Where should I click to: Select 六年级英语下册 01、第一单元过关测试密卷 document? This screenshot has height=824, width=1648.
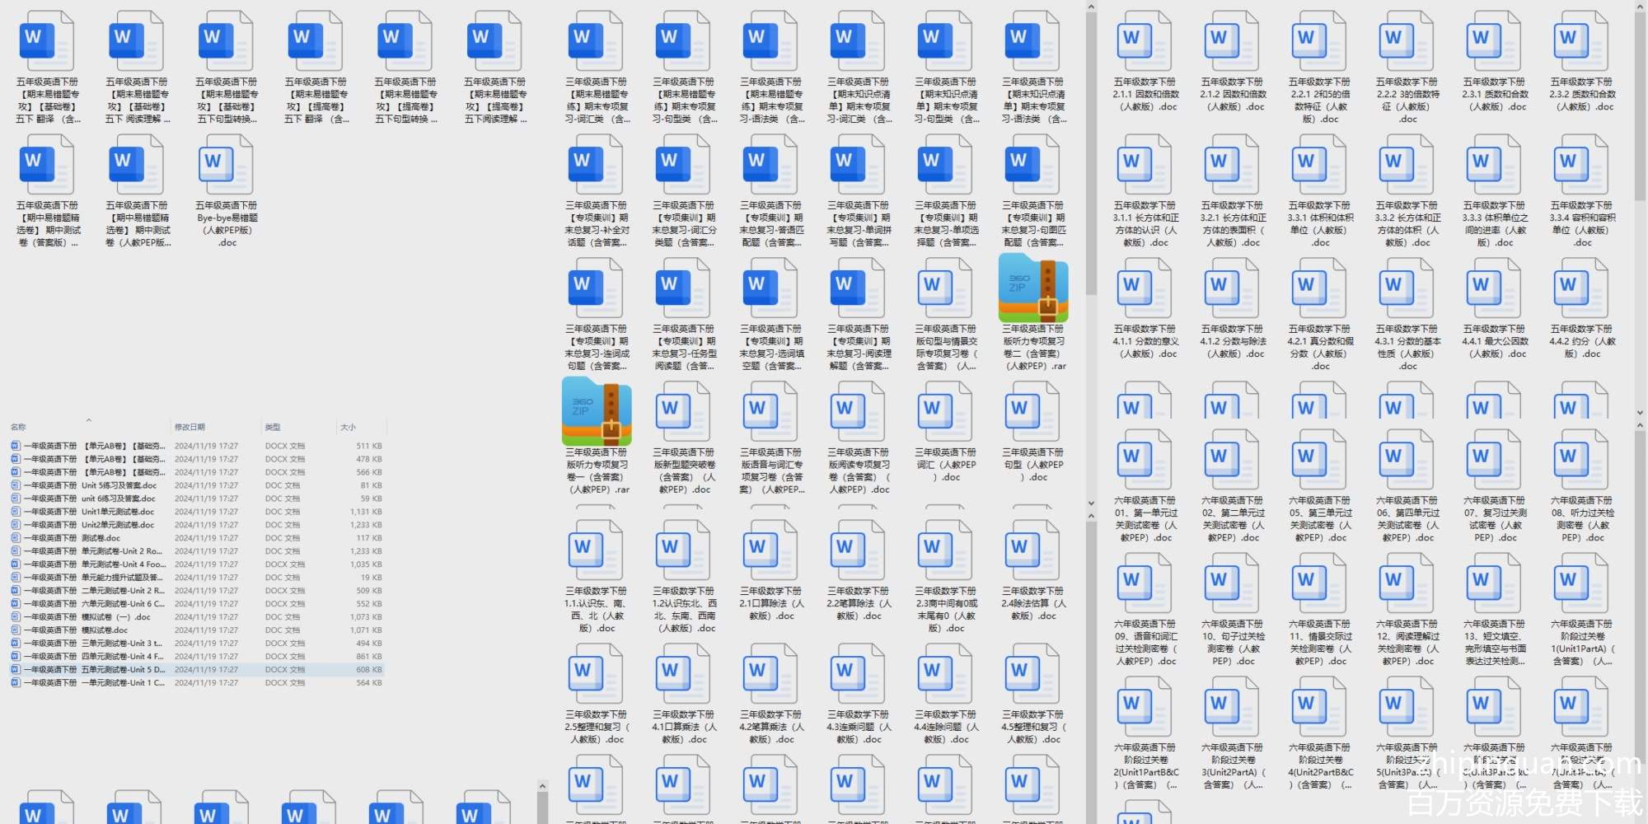point(1145,460)
